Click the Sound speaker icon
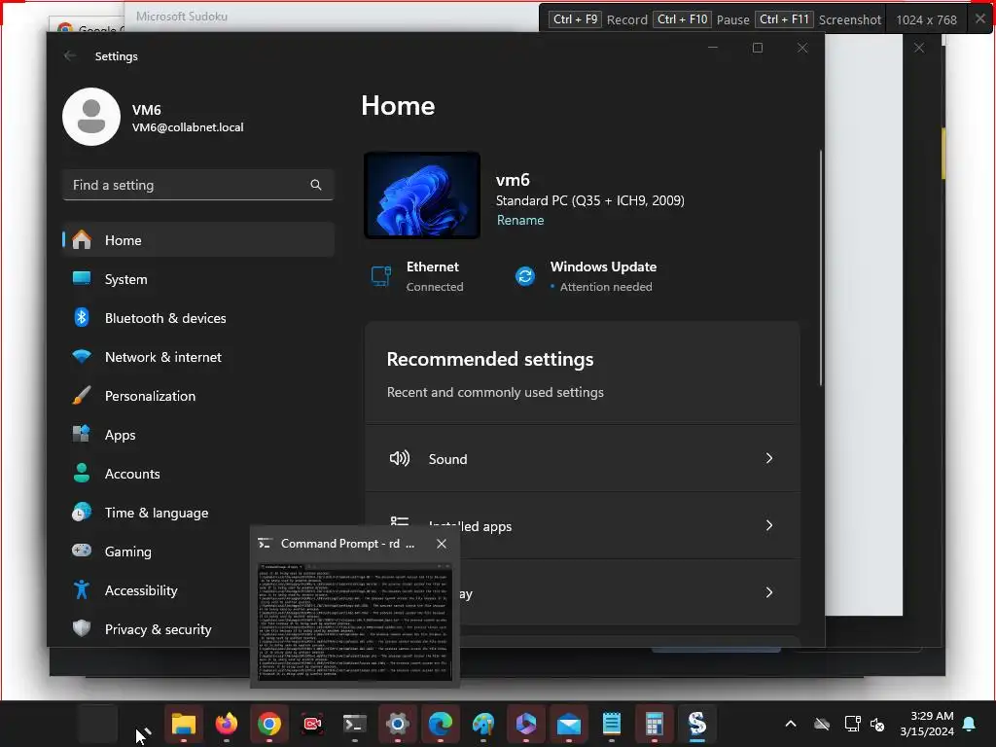Screen dimensions: 996x747 [400, 459]
